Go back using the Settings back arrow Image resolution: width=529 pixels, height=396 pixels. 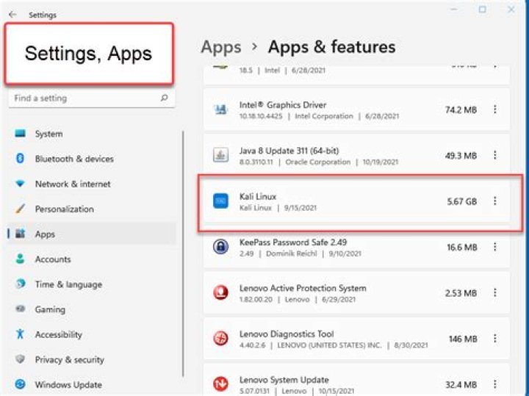click(12, 15)
